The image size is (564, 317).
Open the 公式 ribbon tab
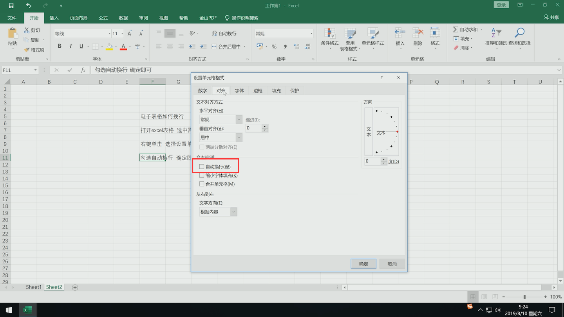[x=103, y=18]
